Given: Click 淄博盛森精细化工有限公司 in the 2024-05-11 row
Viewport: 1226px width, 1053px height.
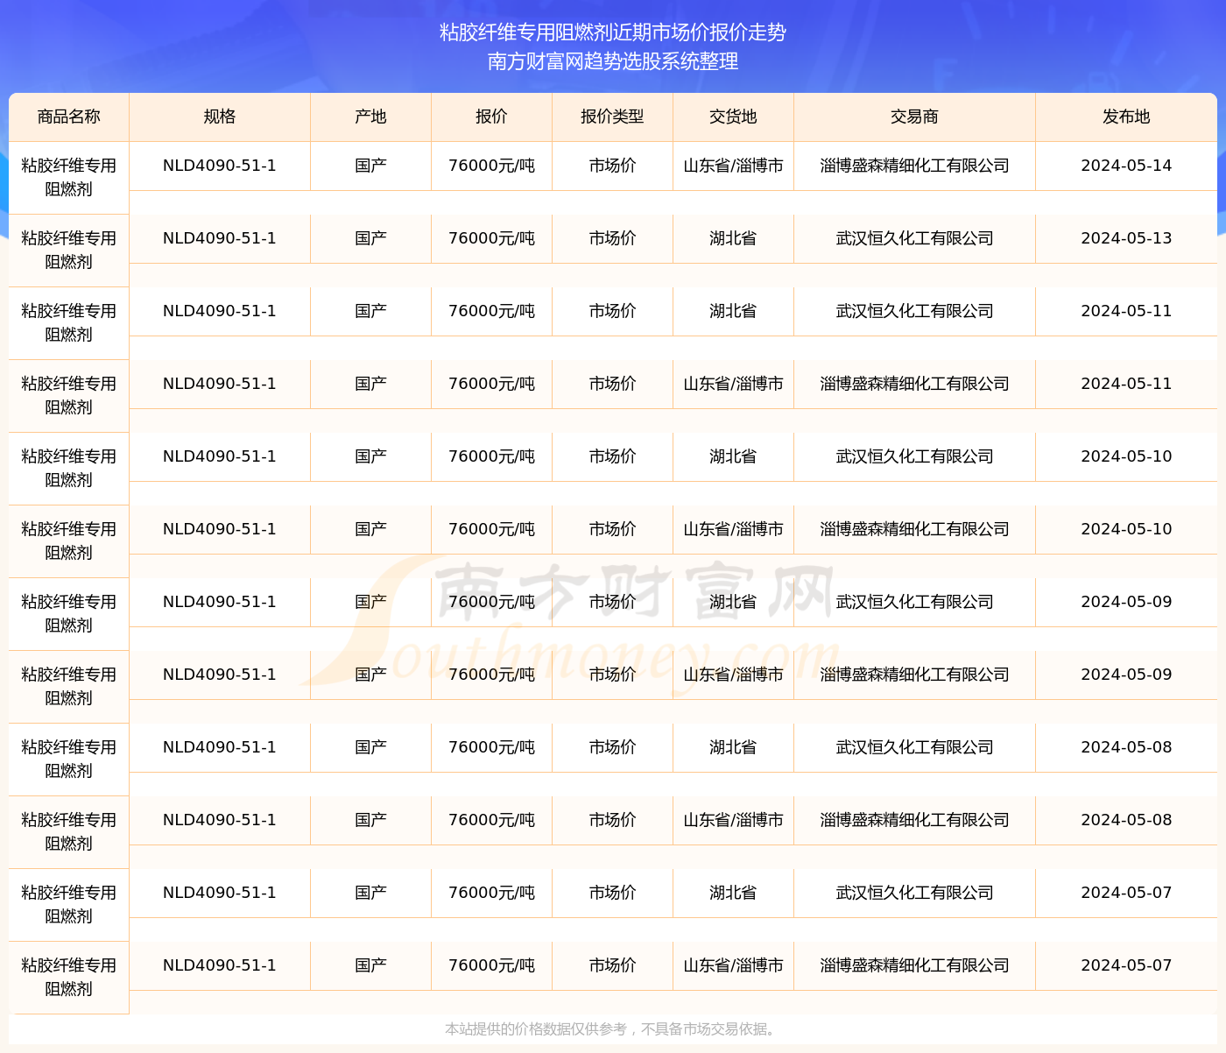Looking at the screenshot, I should tap(915, 384).
